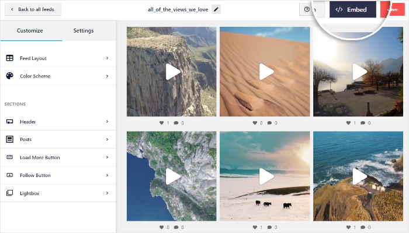Click heart icon under ocean island post
Screen dimensions: 409x233
pyautogui.click(x=348, y=227)
